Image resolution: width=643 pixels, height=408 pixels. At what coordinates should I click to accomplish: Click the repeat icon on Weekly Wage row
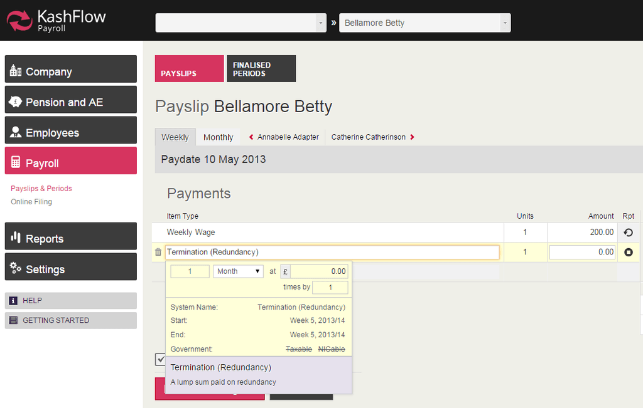[628, 233]
